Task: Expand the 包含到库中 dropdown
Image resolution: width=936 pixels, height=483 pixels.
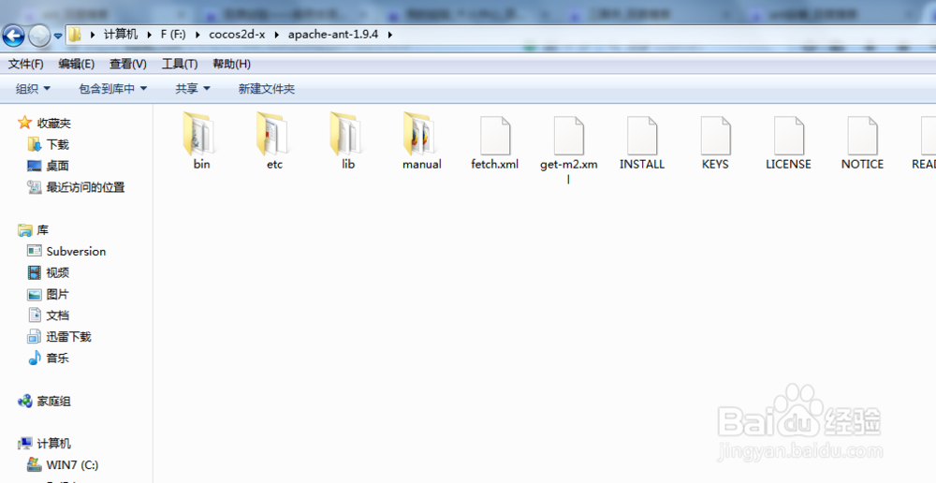Action: tap(113, 89)
